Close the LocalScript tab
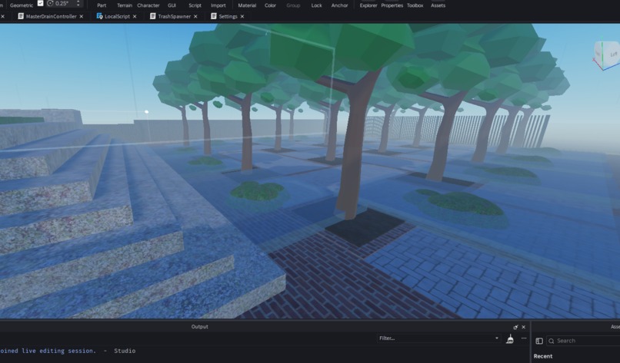Screen dimensions: 620x363 (x=135, y=17)
